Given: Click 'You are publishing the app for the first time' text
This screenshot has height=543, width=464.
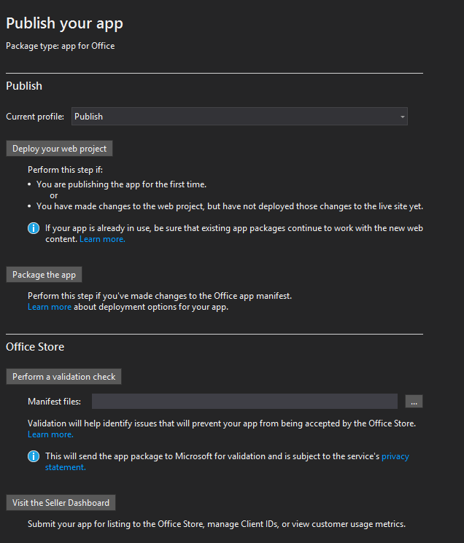Looking at the screenshot, I should click(x=121, y=184).
